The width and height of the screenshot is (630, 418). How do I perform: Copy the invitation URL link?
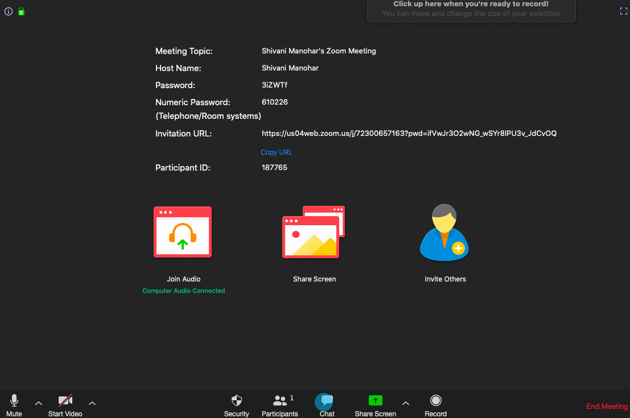coord(277,152)
